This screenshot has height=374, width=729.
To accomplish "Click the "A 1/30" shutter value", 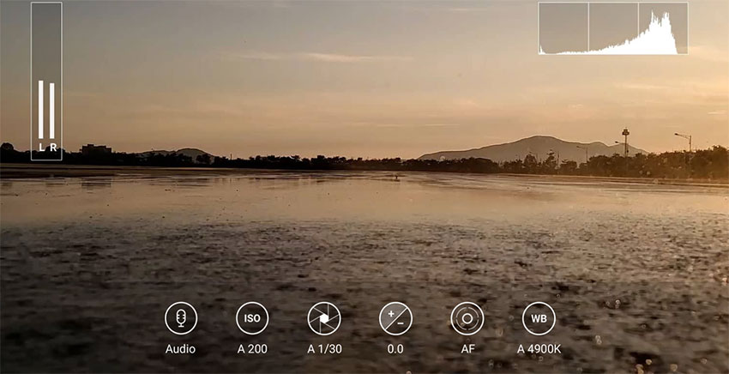I will 324,349.
